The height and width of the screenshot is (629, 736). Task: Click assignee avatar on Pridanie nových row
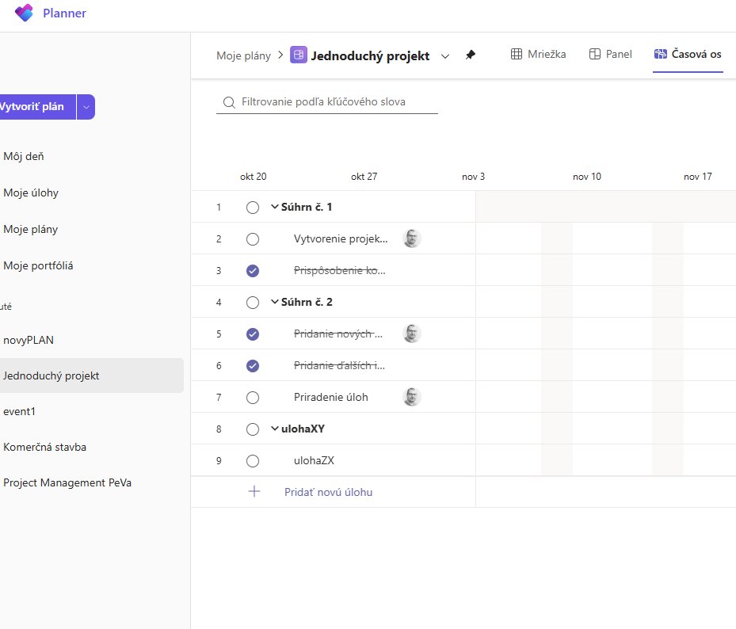[412, 334]
